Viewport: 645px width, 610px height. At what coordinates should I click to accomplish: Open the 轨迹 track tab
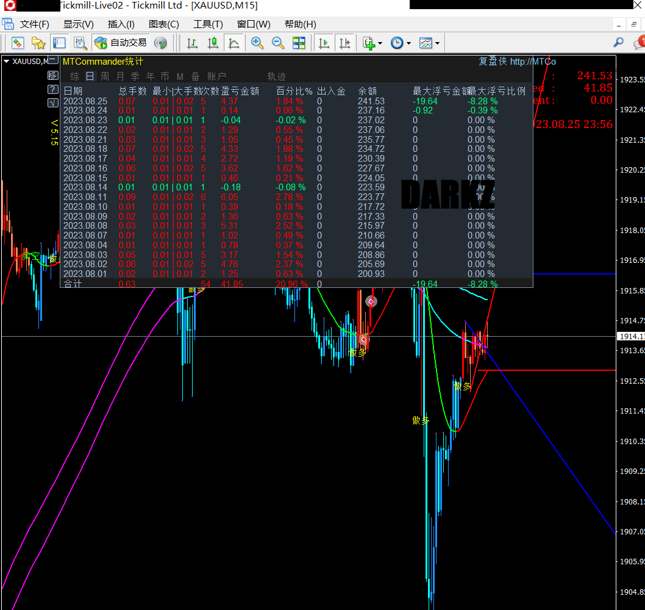pos(276,76)
